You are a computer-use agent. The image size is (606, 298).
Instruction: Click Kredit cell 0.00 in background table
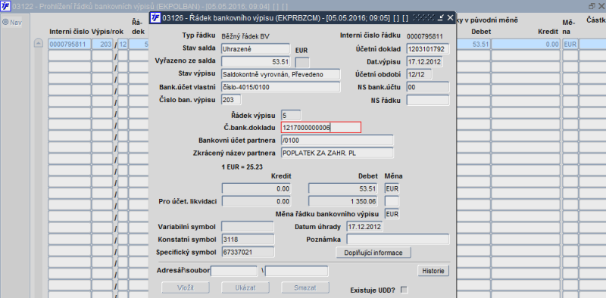click(x=526, y=45)
